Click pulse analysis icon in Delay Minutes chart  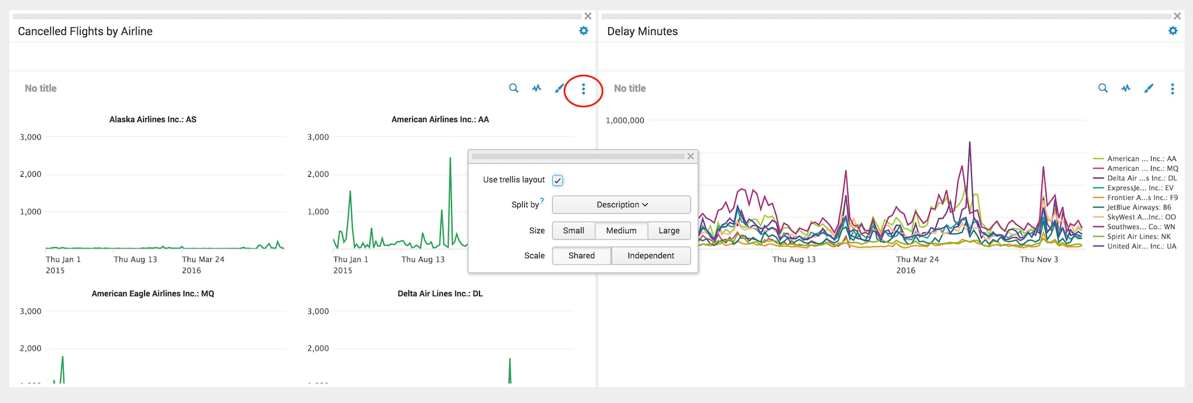pyautogui.click(x=1126, y=88)
